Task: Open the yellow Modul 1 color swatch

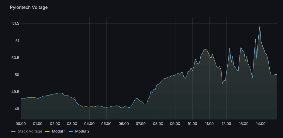Action: pos(48,132)
